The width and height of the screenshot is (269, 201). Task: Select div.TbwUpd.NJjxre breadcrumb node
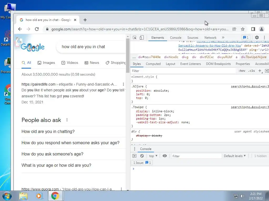pos(254,57)
